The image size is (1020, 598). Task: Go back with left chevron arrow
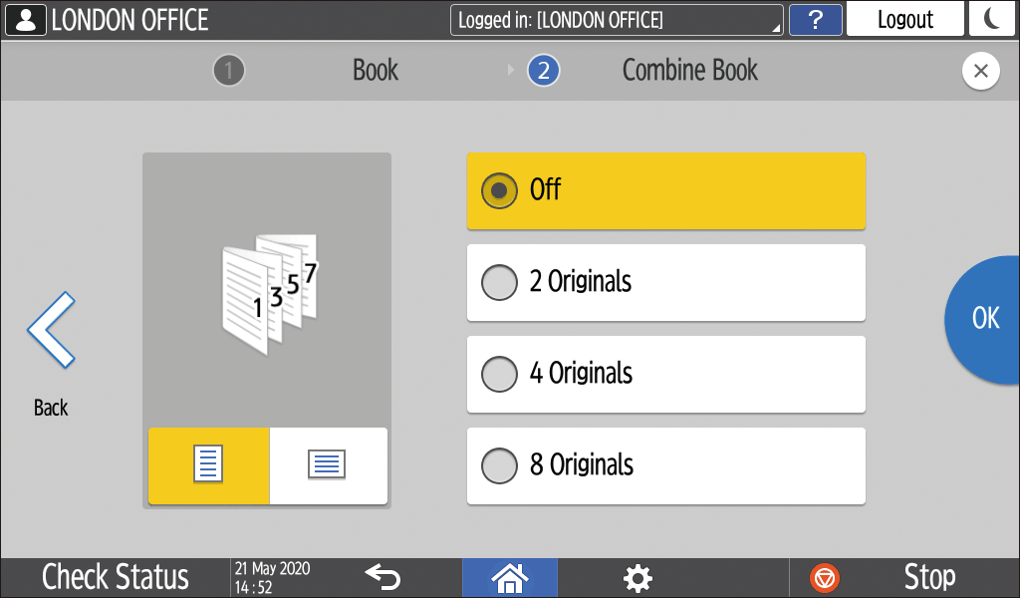click(51, 331)
